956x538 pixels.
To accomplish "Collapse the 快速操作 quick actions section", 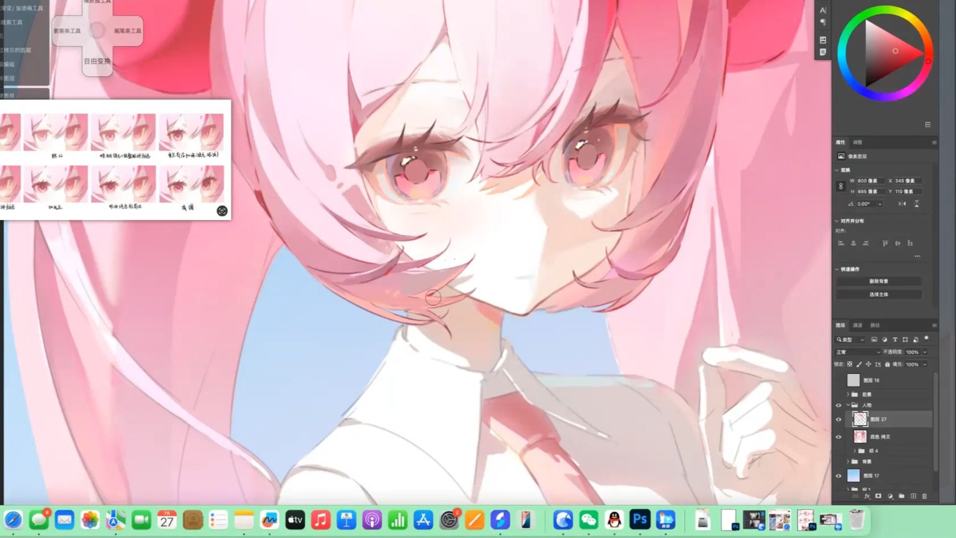I will tap(837, 269).
